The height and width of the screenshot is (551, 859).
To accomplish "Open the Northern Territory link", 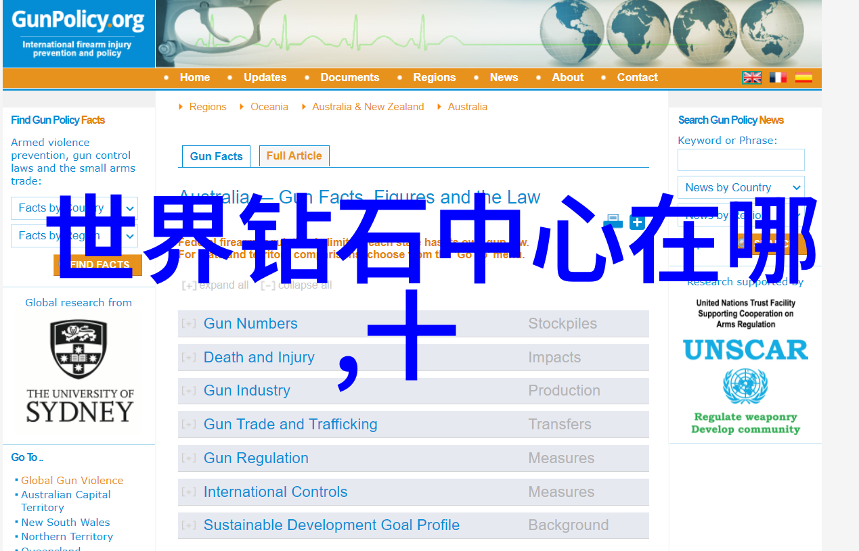I will (67, 537).
